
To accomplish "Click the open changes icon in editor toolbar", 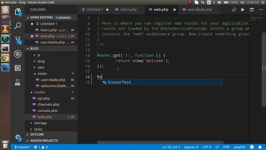I will [x=234, y=10].
